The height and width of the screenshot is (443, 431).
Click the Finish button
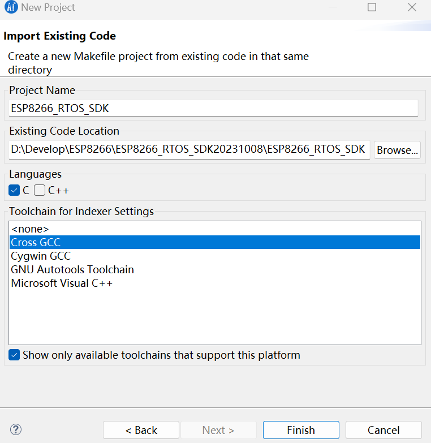301,430
